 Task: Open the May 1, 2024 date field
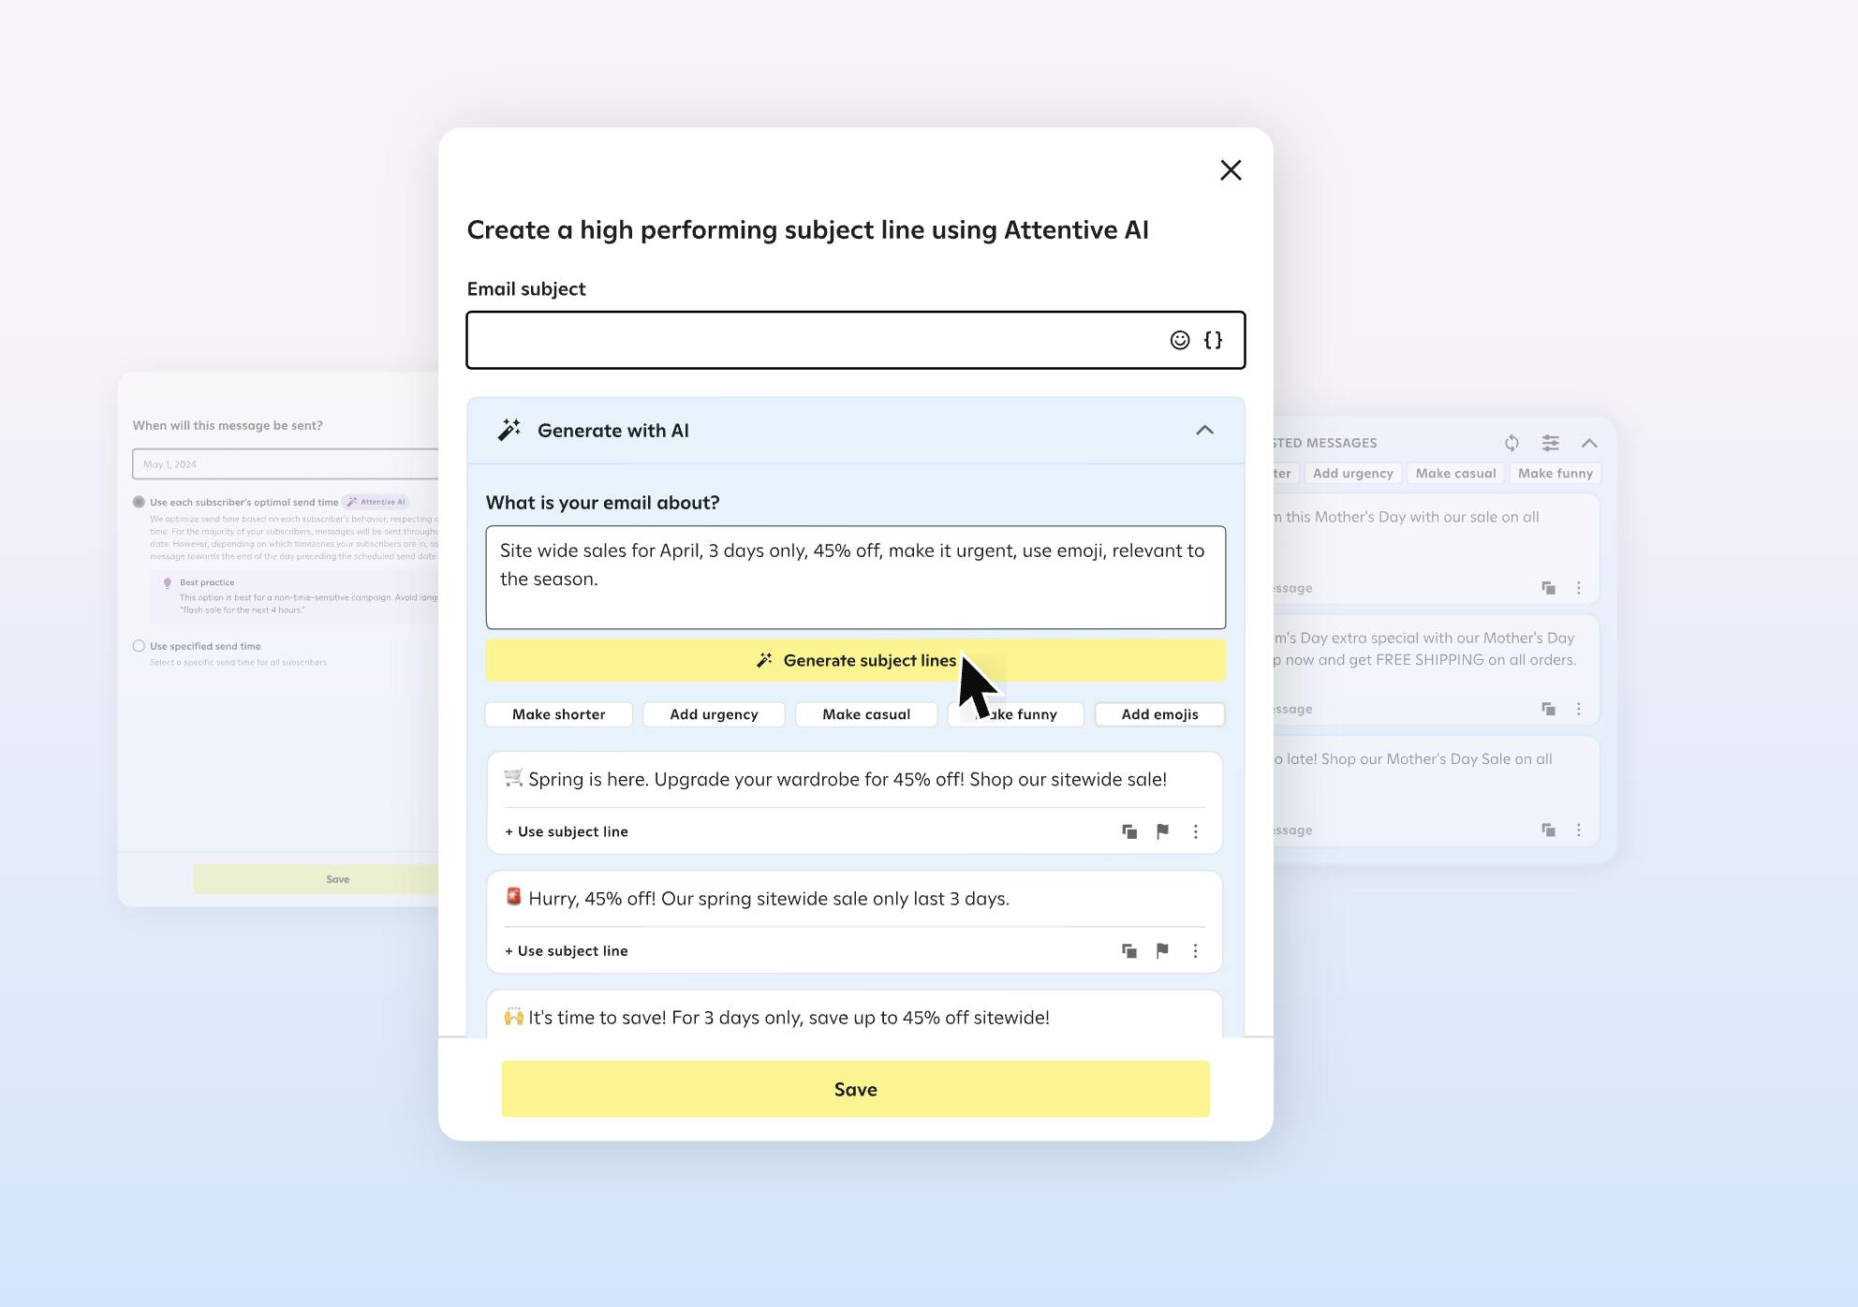tap(286, 464)
